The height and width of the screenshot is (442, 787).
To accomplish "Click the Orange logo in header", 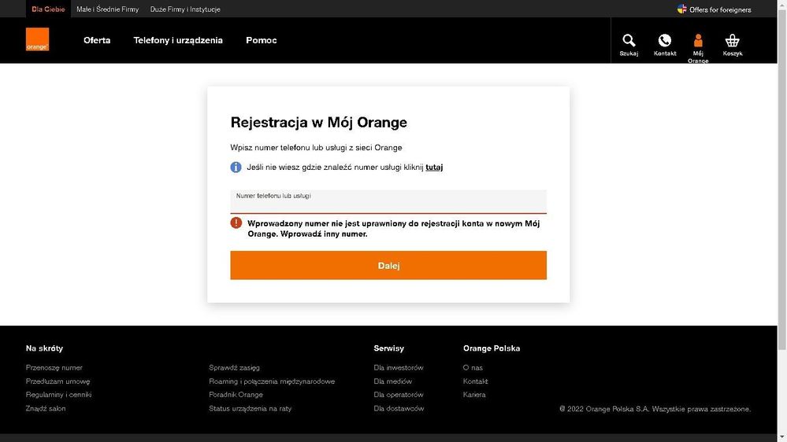I will (x=37, y=40).
